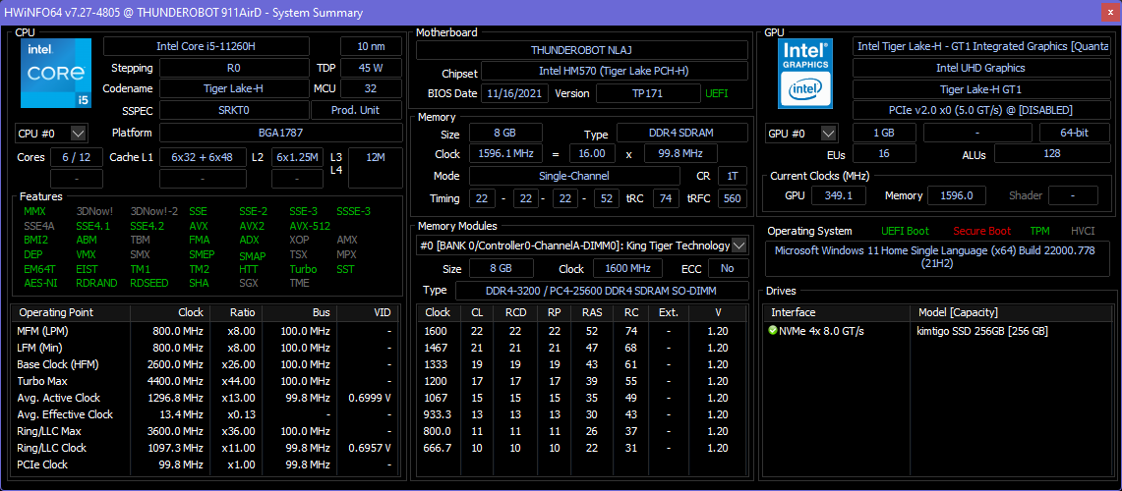1122x491 pixels.
Task: Click the DDR4 SDRAM memory type field
Action: click(x=682, y=133)
